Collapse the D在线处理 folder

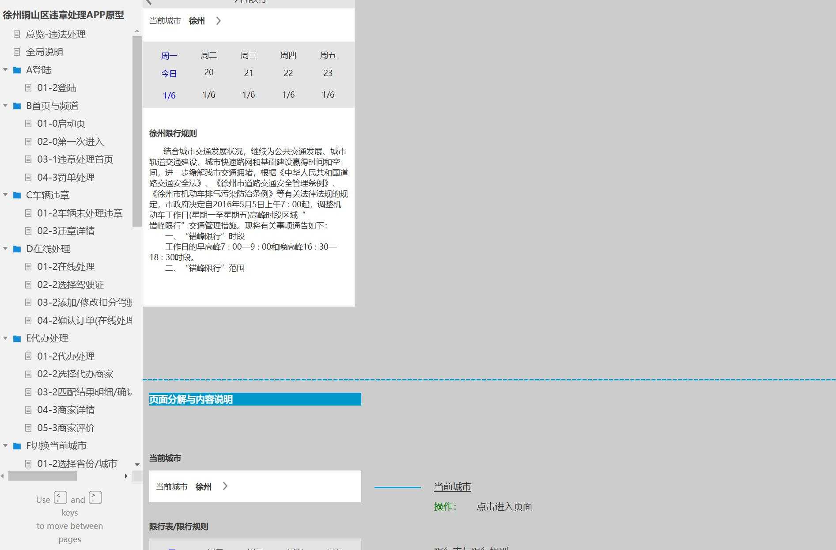point(5,249)
